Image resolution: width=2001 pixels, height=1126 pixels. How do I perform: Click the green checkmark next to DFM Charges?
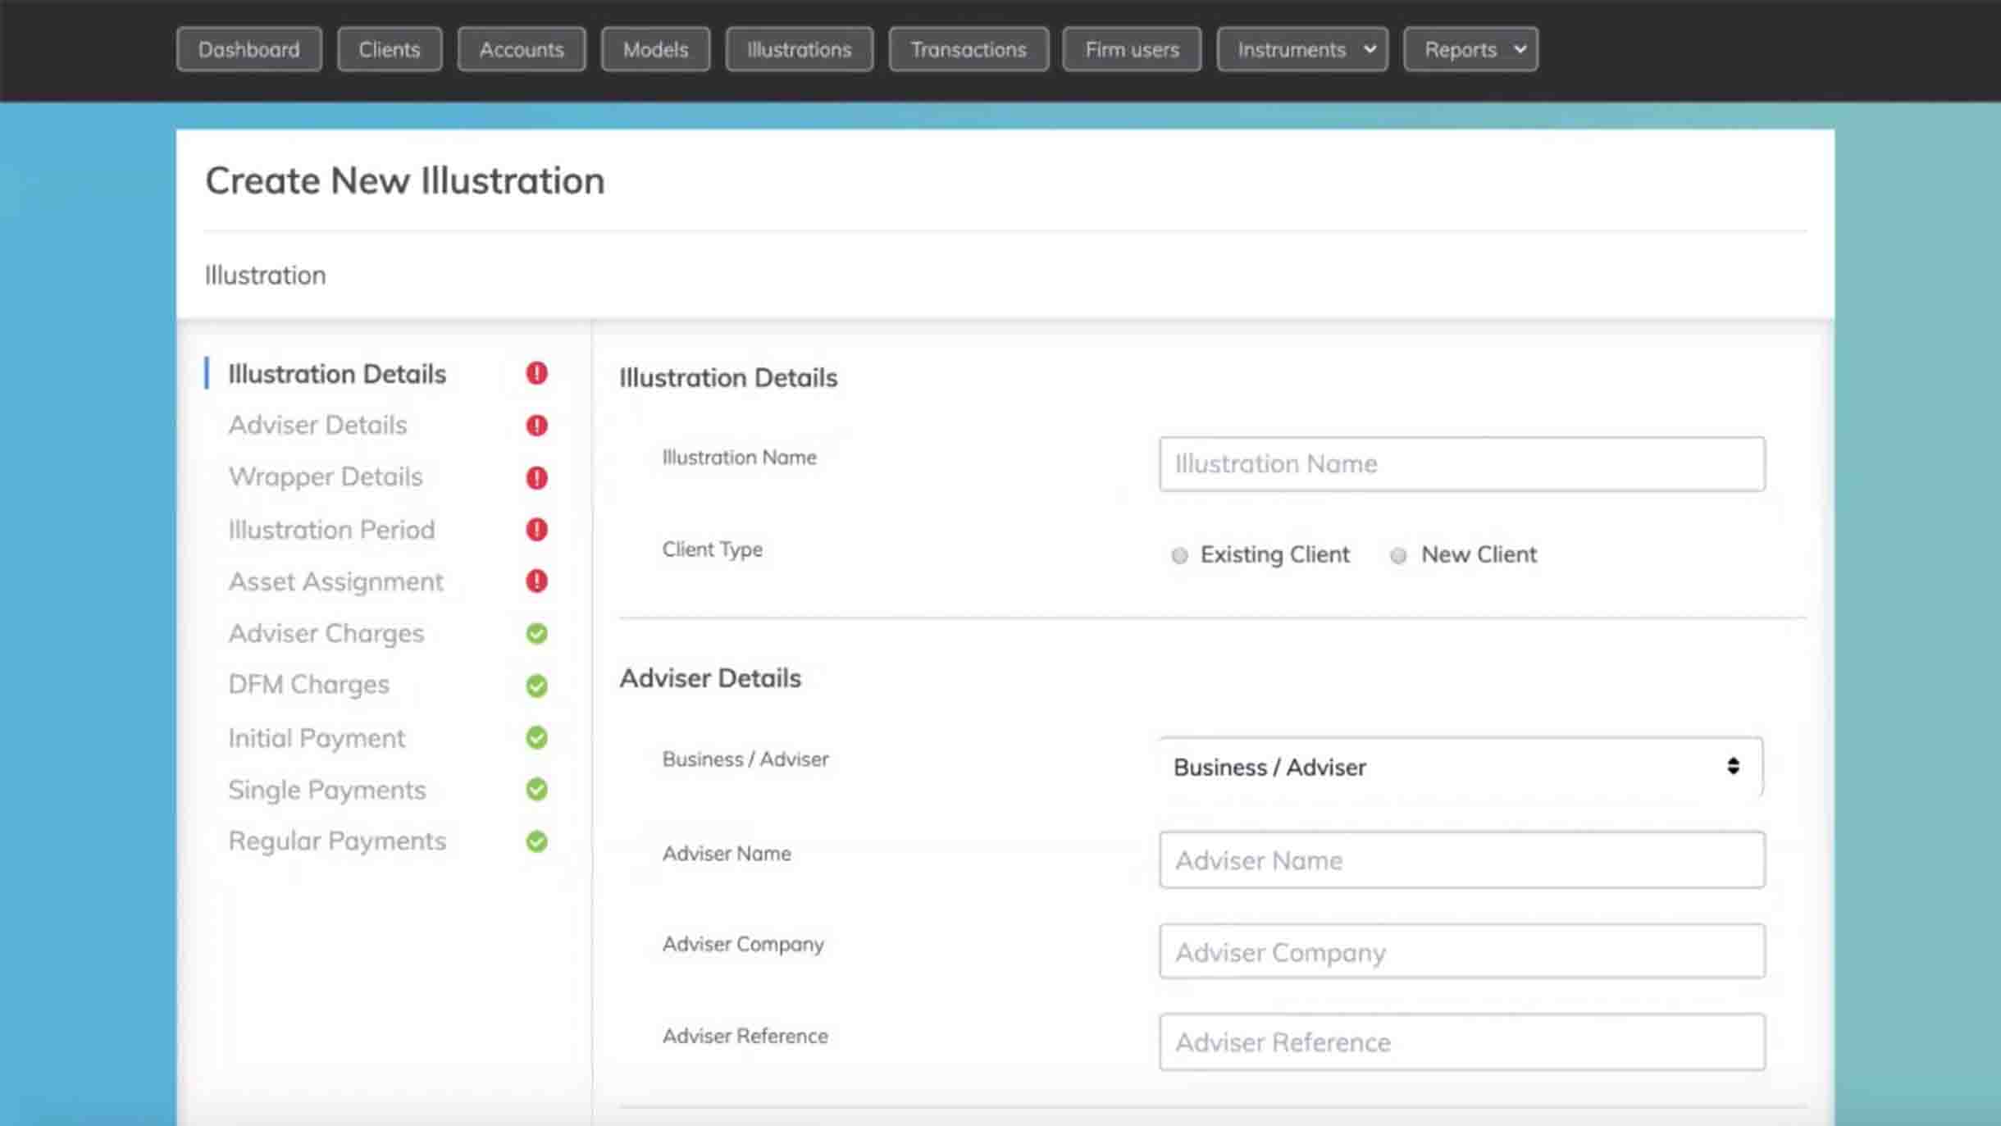[x=536, y=685]
